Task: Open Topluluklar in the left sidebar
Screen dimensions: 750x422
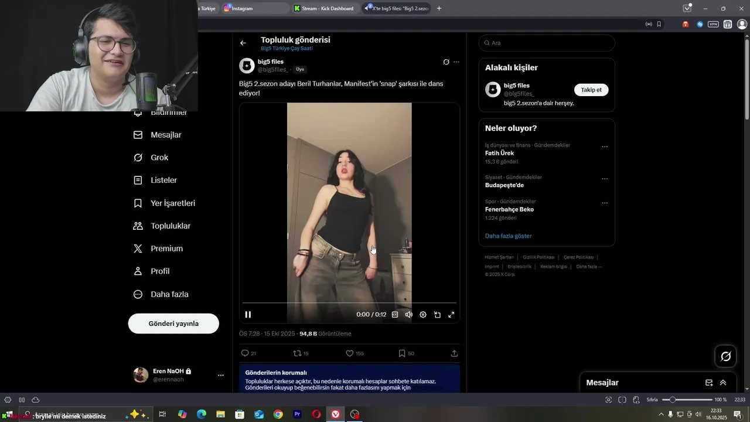Action: [x=162, y=226]
